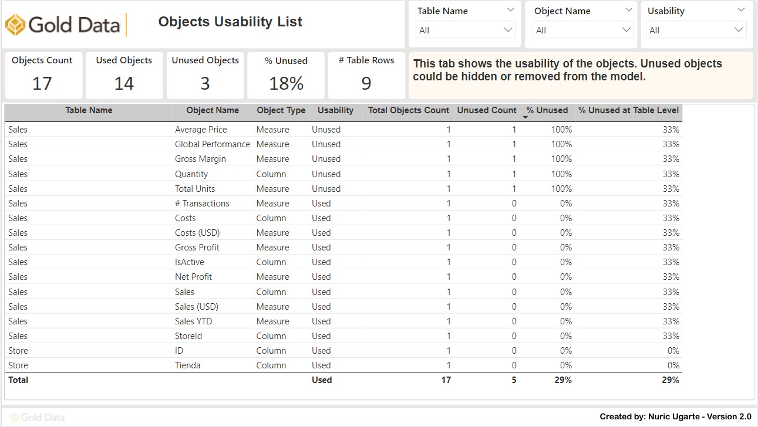Image resolution: width=758 pixels, height=427 pixels.
Task: Sort by the Total Objects Count column header
Action: 408,110
